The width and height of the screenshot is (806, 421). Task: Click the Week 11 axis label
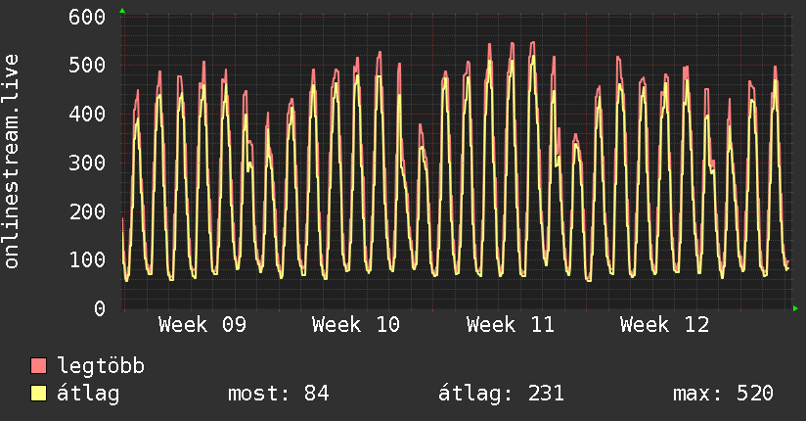(511, 325)
